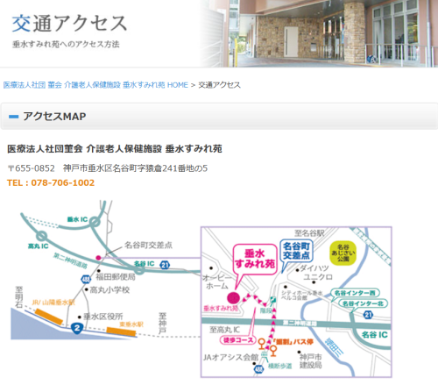
Task: Click the route 2 shield icon
Action: coord(77,328)
